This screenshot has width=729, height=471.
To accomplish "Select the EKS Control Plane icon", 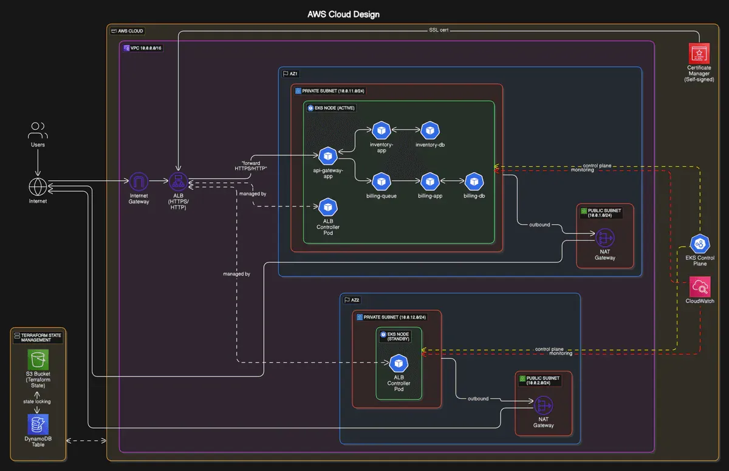I will pos(699,244).
